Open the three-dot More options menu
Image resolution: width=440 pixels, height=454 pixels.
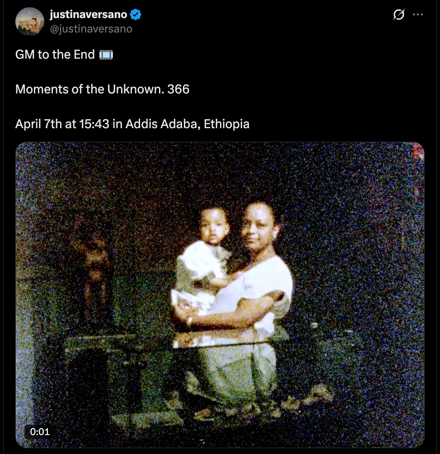[x=418, y=15]
